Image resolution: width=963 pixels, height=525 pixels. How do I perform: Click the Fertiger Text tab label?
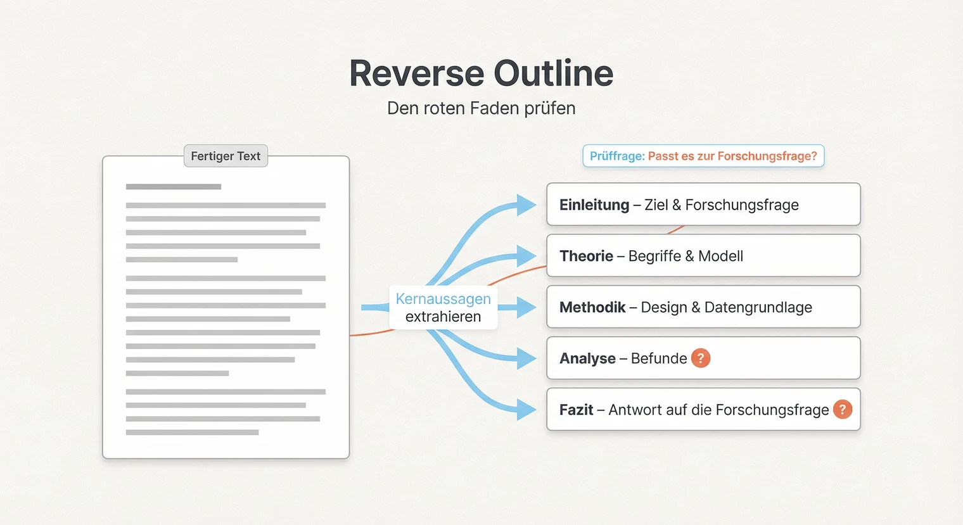pyautogui.click(x=226, y=156)
